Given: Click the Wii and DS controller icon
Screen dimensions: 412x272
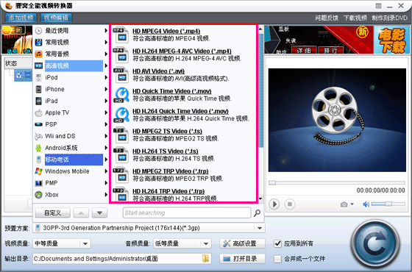Looking at the screenshot, I should click(x=38, y=136).
